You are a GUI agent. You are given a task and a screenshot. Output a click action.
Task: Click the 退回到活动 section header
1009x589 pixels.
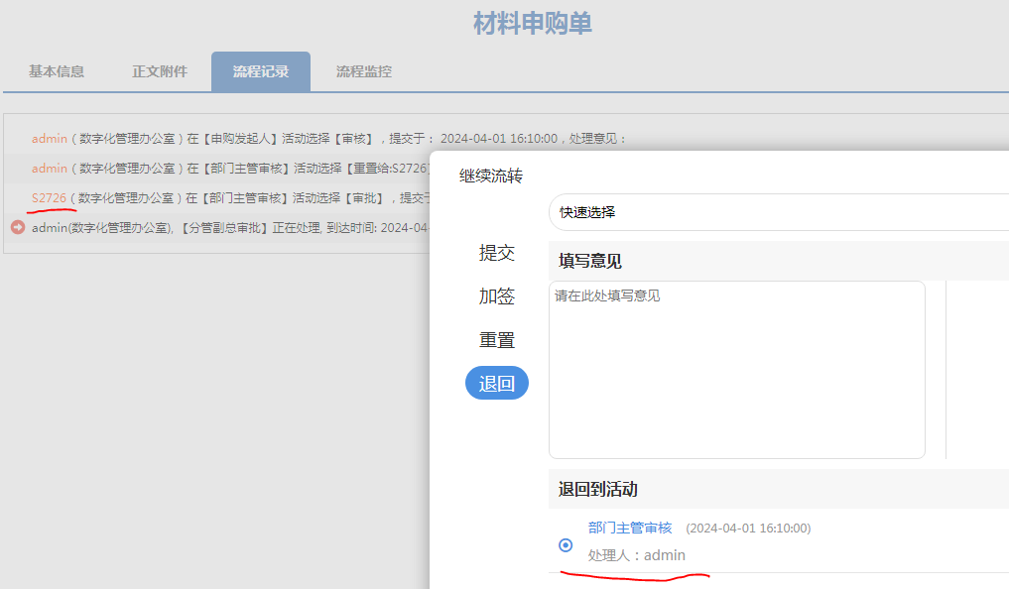(598, 489)
